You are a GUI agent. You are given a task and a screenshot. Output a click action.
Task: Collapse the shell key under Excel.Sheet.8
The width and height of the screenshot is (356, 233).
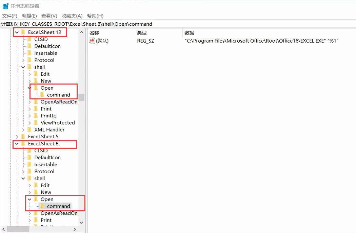click(x=23, y=179)
